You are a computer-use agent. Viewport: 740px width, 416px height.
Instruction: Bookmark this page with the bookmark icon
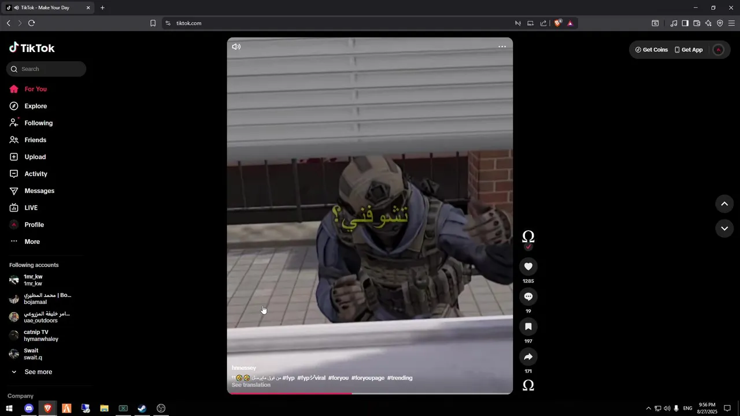tap(153, 23)
